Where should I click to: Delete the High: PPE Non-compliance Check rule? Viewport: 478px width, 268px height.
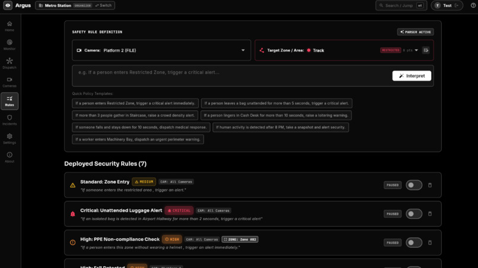430,243
